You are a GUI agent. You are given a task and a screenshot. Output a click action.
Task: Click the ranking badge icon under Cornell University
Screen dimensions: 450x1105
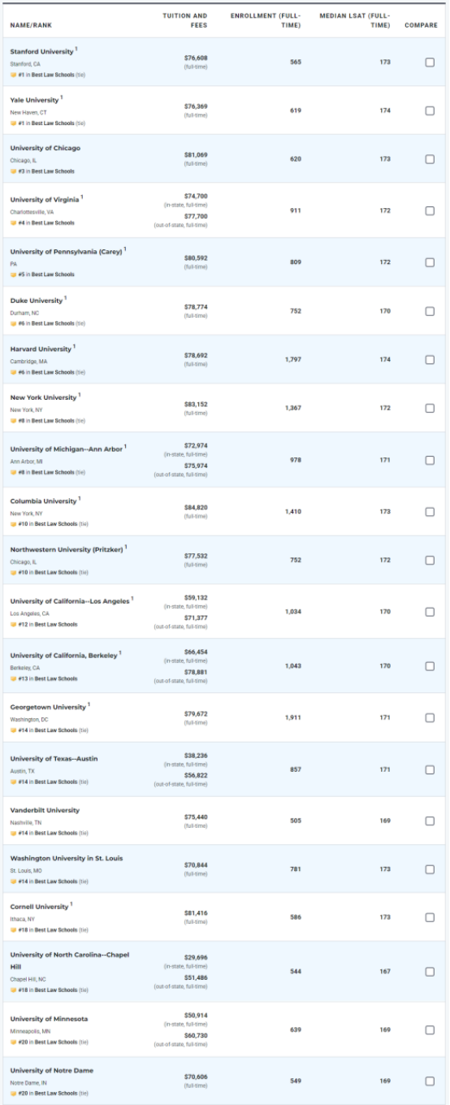13,929
